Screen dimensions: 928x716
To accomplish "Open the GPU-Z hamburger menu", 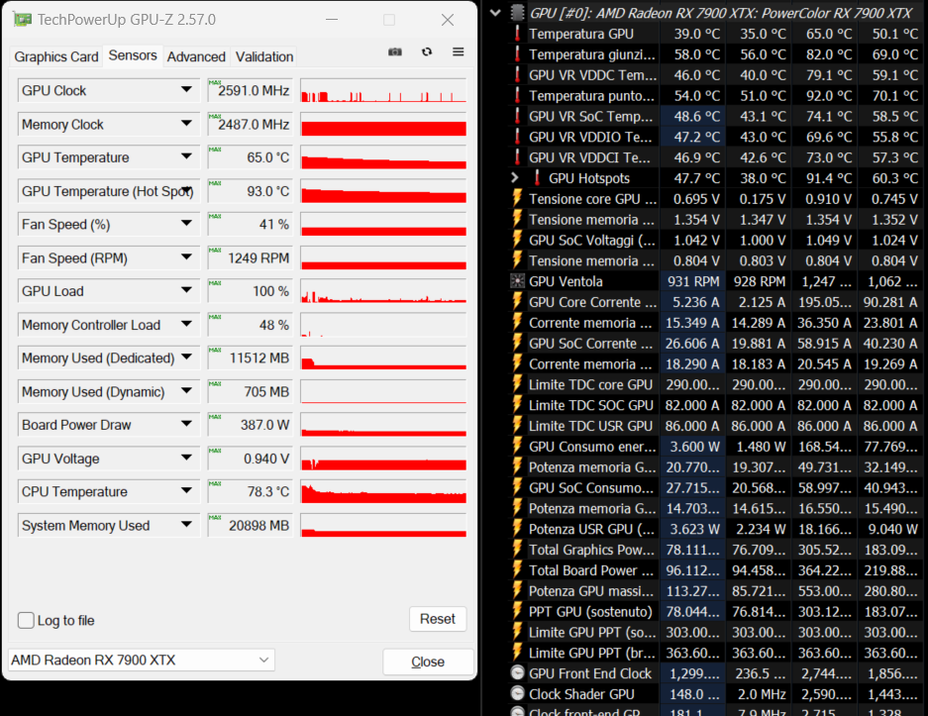I will 459,52.
